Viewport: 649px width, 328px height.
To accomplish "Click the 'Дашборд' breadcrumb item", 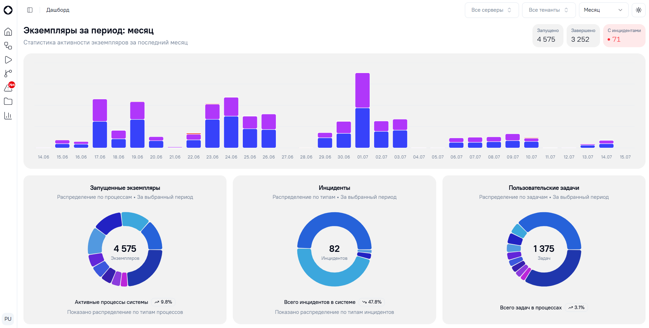I will pos(58,10).
